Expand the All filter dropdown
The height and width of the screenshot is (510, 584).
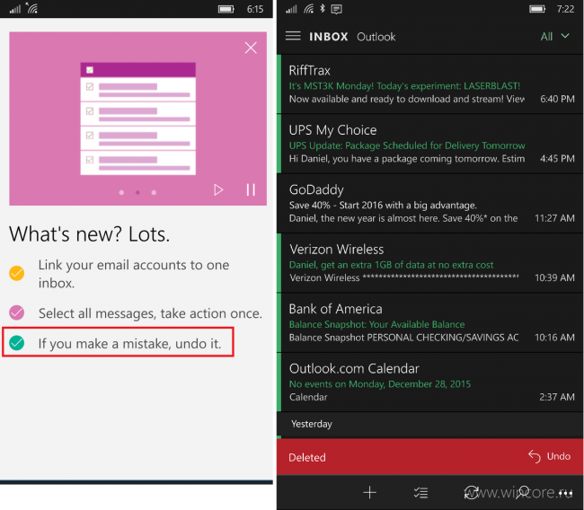[x=555, y=36]
